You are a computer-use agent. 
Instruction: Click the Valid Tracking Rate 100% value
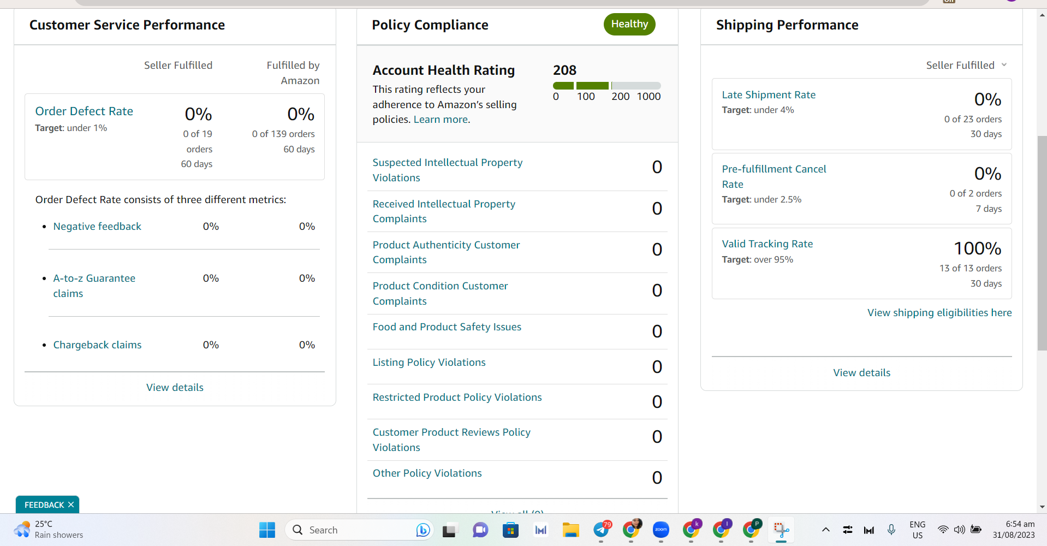(977, 248)
